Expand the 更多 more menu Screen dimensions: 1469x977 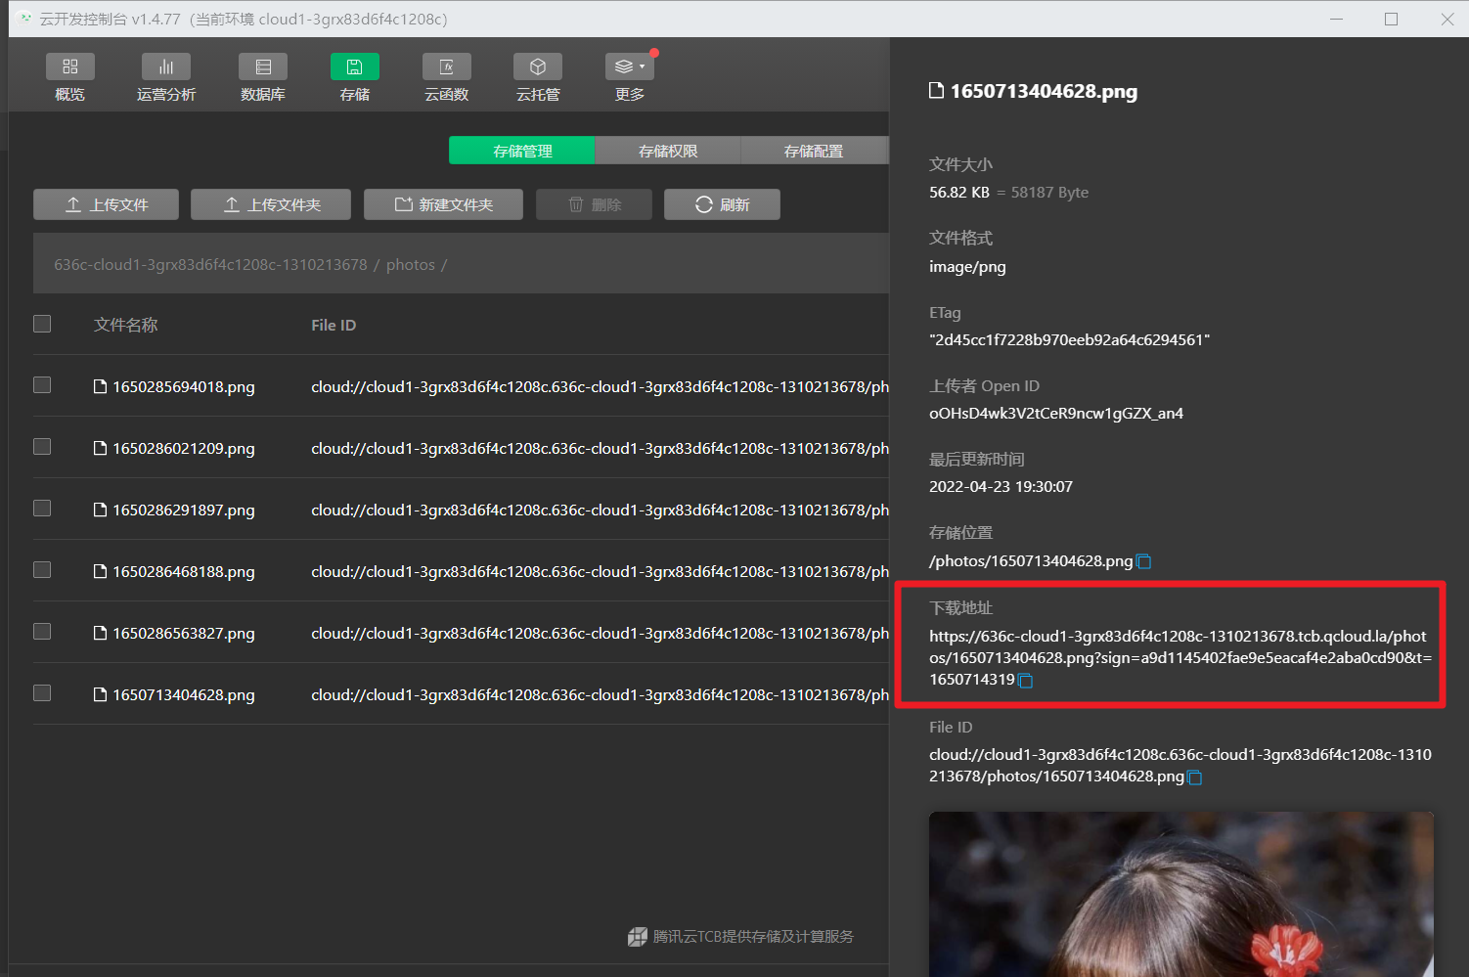[630, 77]
